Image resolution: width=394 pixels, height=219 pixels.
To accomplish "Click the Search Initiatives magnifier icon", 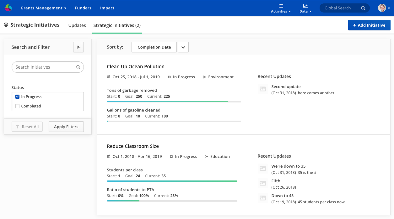I will click(x=78, y=67).
